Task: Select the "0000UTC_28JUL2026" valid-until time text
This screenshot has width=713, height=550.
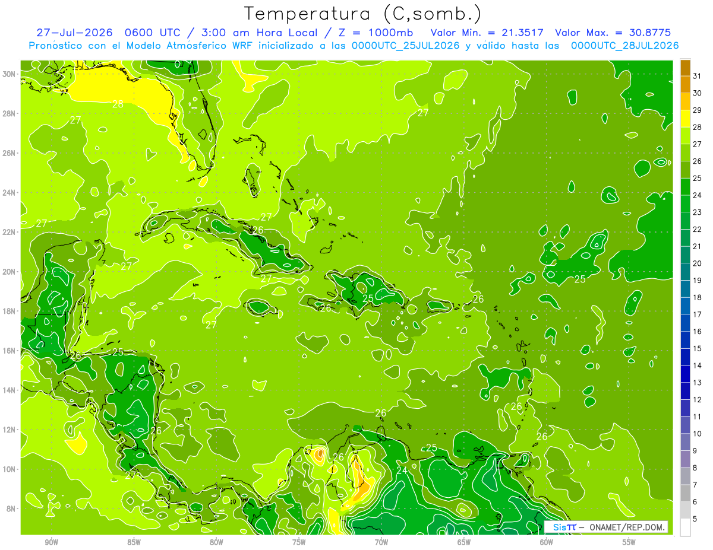Action: click(624, 46)
